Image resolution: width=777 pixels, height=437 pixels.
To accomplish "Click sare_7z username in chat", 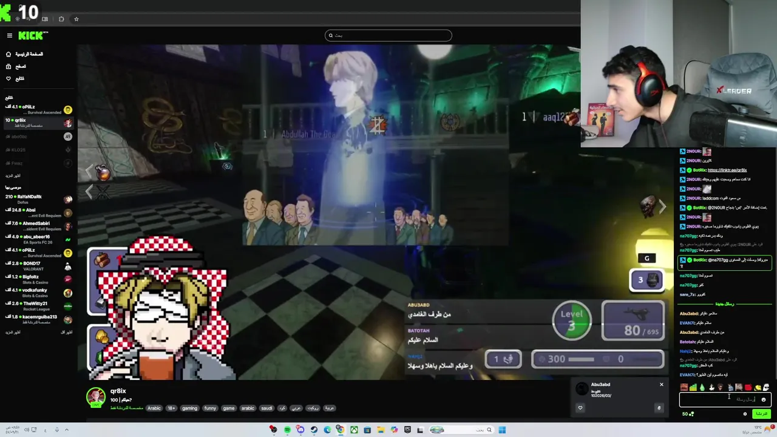I will tap(687, 294).
